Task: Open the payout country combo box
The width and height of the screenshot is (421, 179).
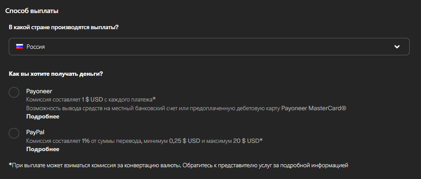Action: [x=209, y=47]
